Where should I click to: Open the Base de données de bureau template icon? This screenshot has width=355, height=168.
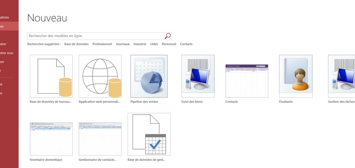point(51,76)
